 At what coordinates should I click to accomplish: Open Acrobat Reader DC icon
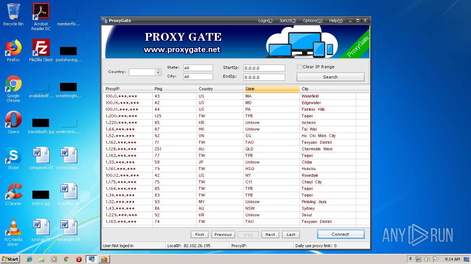41,17
